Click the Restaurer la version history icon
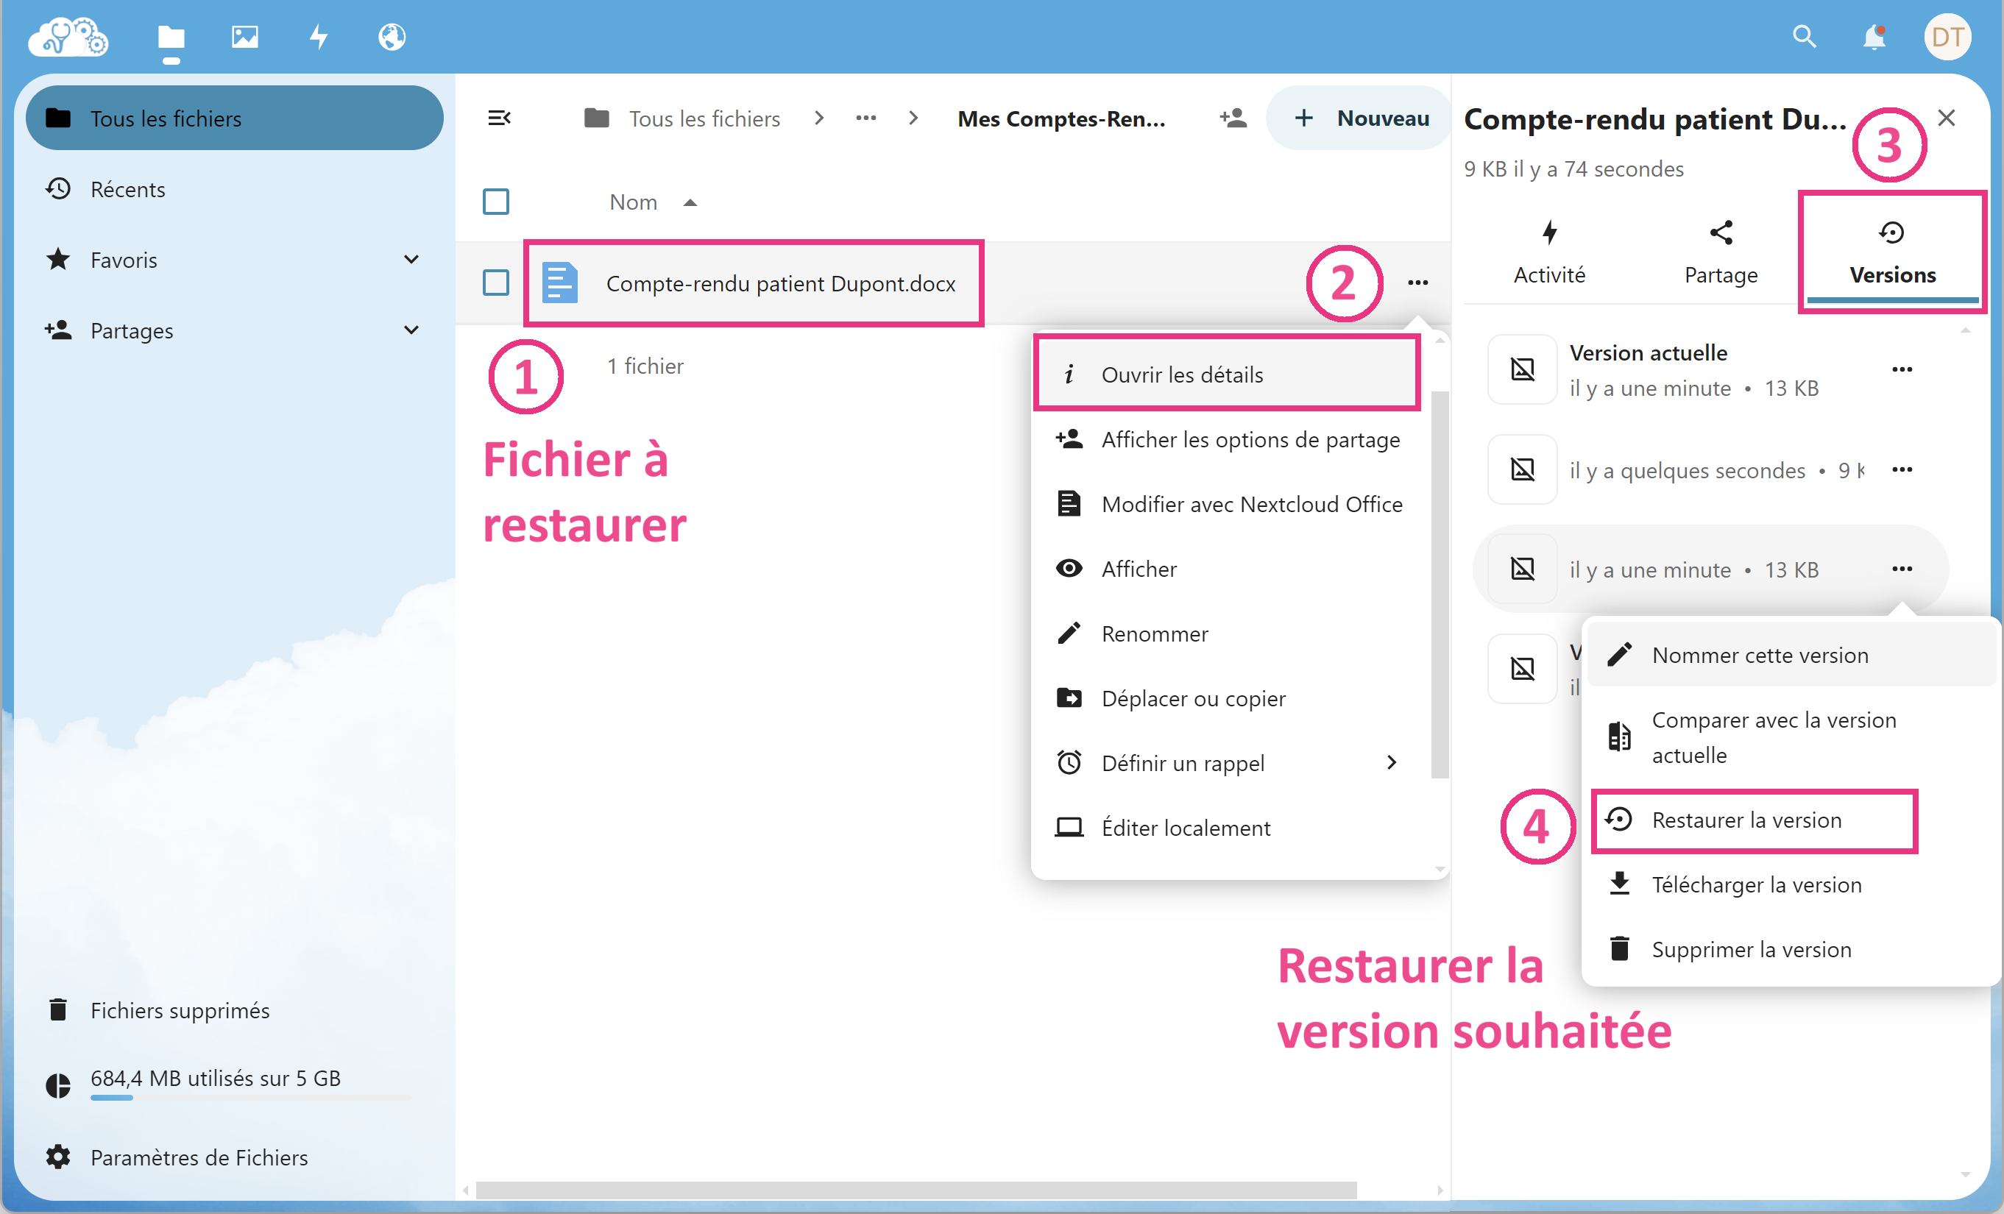The height and width of the screenshot is (1214, 2004). click(x=1619, y=820)
